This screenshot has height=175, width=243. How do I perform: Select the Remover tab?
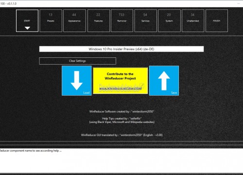[x=122, y=20]
